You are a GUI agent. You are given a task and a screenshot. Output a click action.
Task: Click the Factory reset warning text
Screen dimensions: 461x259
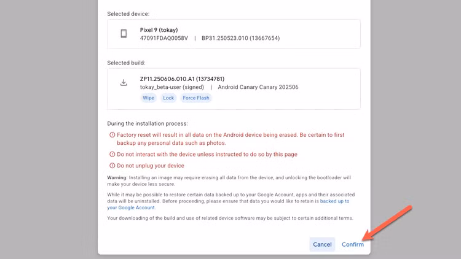click(230, 139)
